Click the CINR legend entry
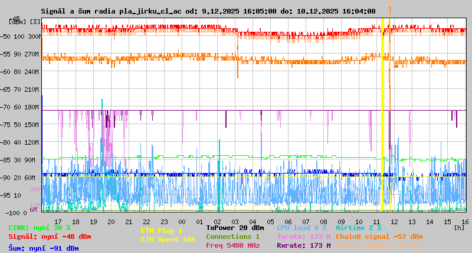The height and width of the screenshot is (253, 472). click(39, 228)
